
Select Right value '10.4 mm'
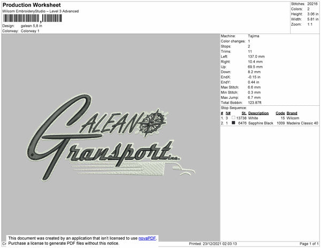tap(255, 62)
